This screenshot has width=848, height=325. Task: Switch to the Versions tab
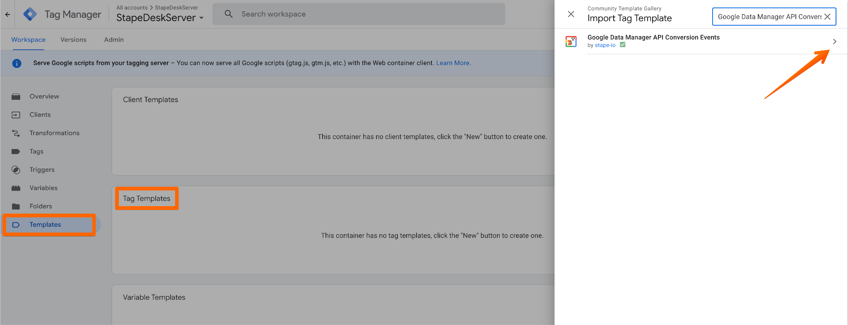coord(73,40)
